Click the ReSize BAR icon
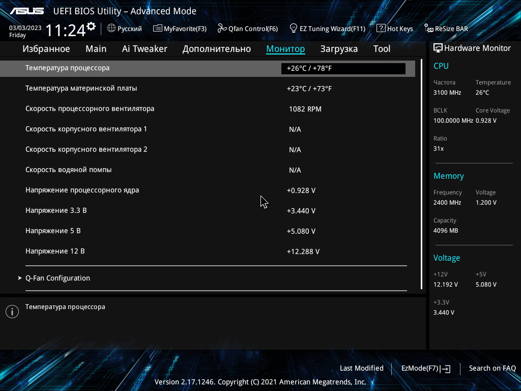Viewport: 521px width, 391px height. point(428,29)
